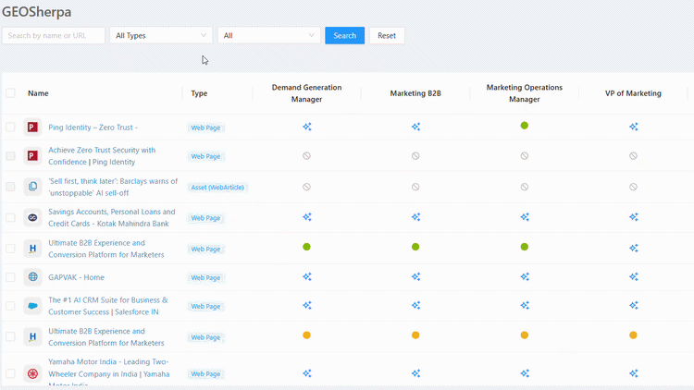Screen dimensions: 694x390
Task: Click sparkle icon for Salesforce CRM row under Demand Generation Manager
Action: coord(306,306)
